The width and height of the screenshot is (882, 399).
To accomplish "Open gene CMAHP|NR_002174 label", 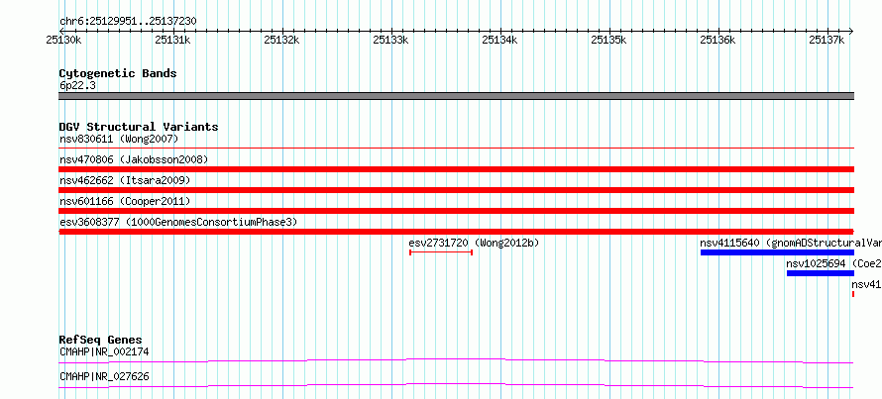I will [104, 352].
